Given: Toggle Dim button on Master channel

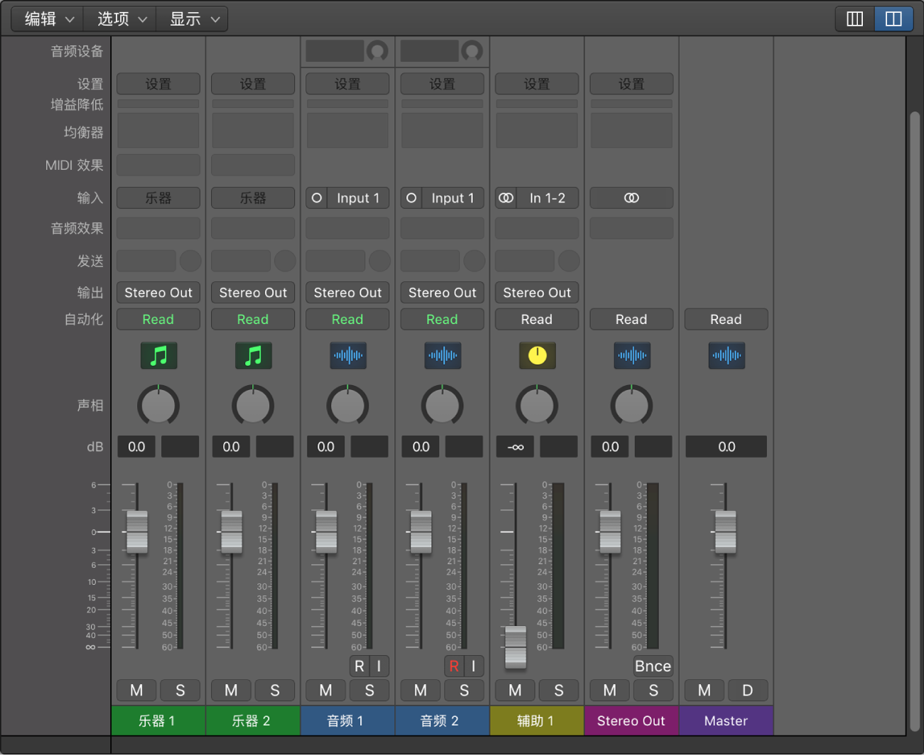Looking at the screenshot, I should pyautogui.click(x=748, y=691).
